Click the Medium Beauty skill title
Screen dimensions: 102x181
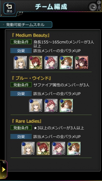point(31,35)
